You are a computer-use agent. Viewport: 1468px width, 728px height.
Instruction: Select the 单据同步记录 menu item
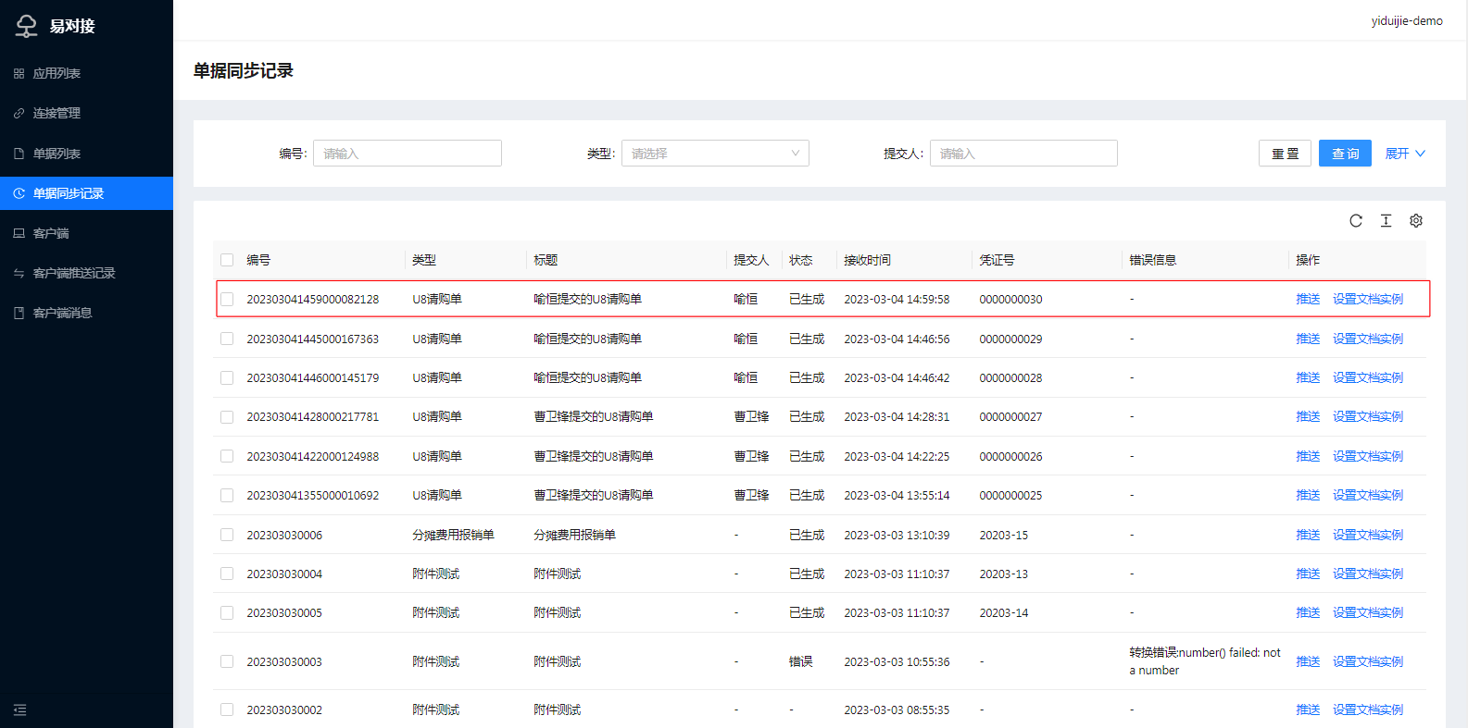pyautogui.click(x=86, y=193)
